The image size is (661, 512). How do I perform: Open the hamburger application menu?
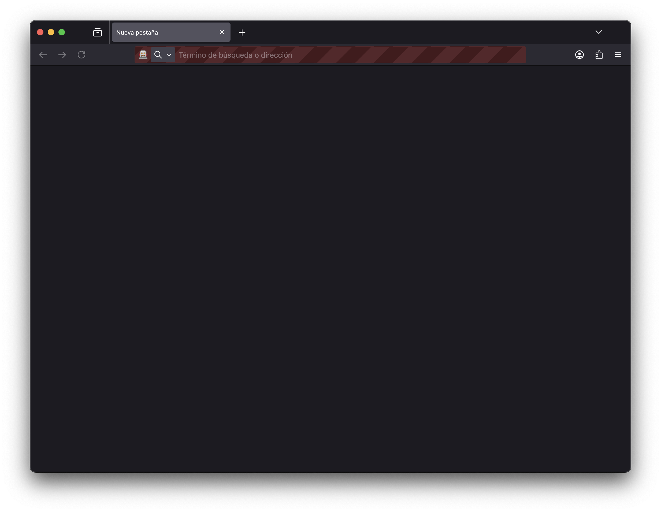click(618, 55)
